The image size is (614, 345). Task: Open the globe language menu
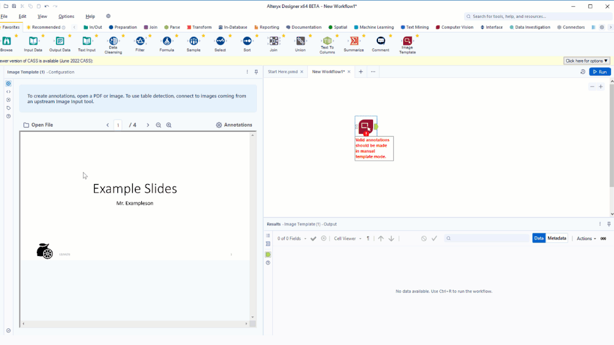click(x=108, y=17)
